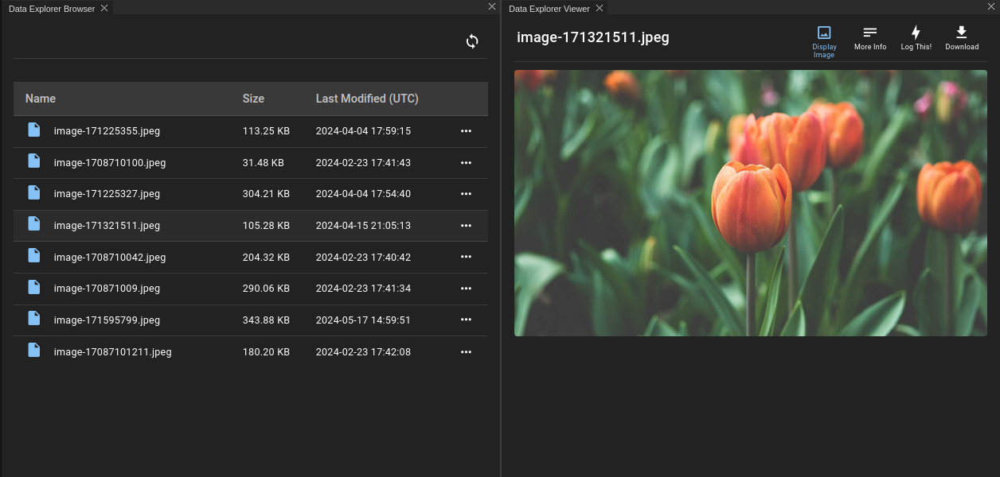Screen dimensions: 1000x477
Task: Select file image-1708710100.jpeg
Action: tap(110, 163)
